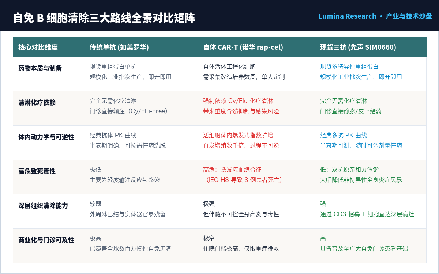Click the '经典抗体 PK 曲线' cell text
This screenshot has width=439, height=274.
pyautogui.click(x=113, y=135)
